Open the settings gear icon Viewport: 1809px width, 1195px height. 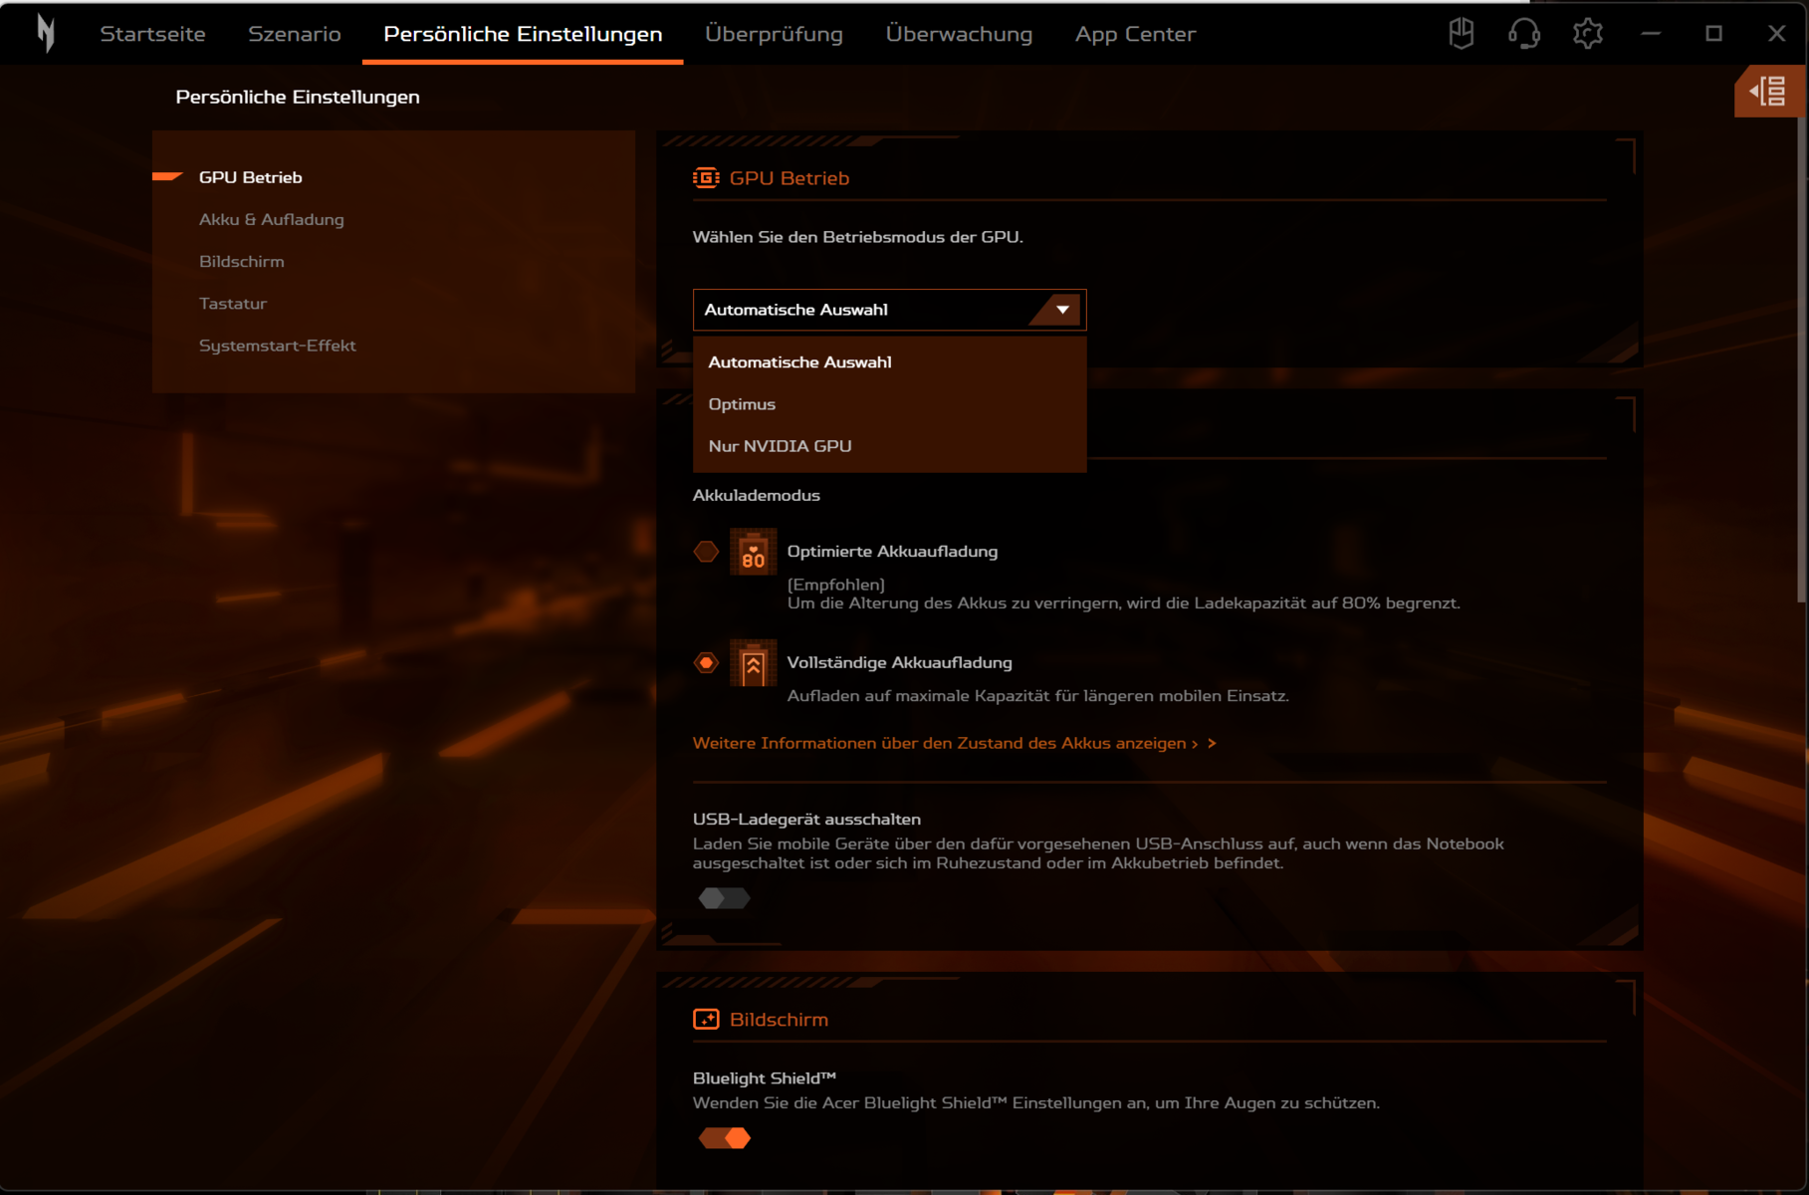(x=1587, y=34)
